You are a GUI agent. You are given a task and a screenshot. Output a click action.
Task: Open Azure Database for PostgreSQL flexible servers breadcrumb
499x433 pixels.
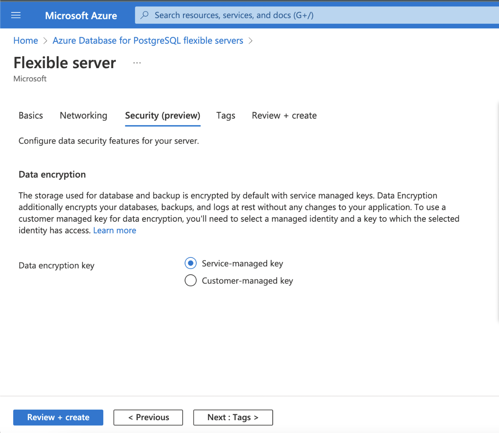(x=148, y=40)
